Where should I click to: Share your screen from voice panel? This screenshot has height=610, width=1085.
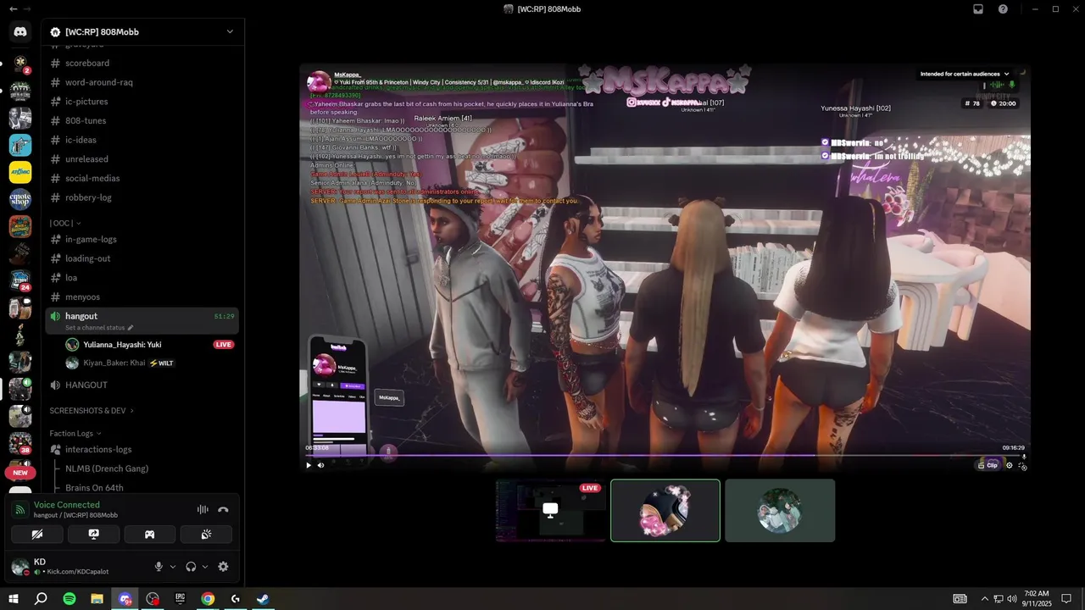[x=93, y=535]
